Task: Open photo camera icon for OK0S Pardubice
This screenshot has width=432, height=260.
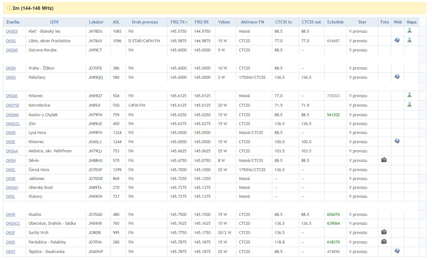Action: coord(384,242)
